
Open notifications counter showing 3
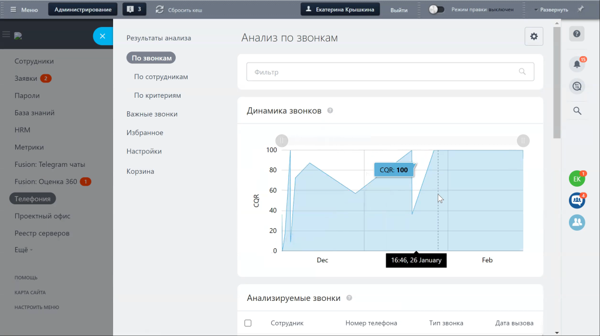134,9
